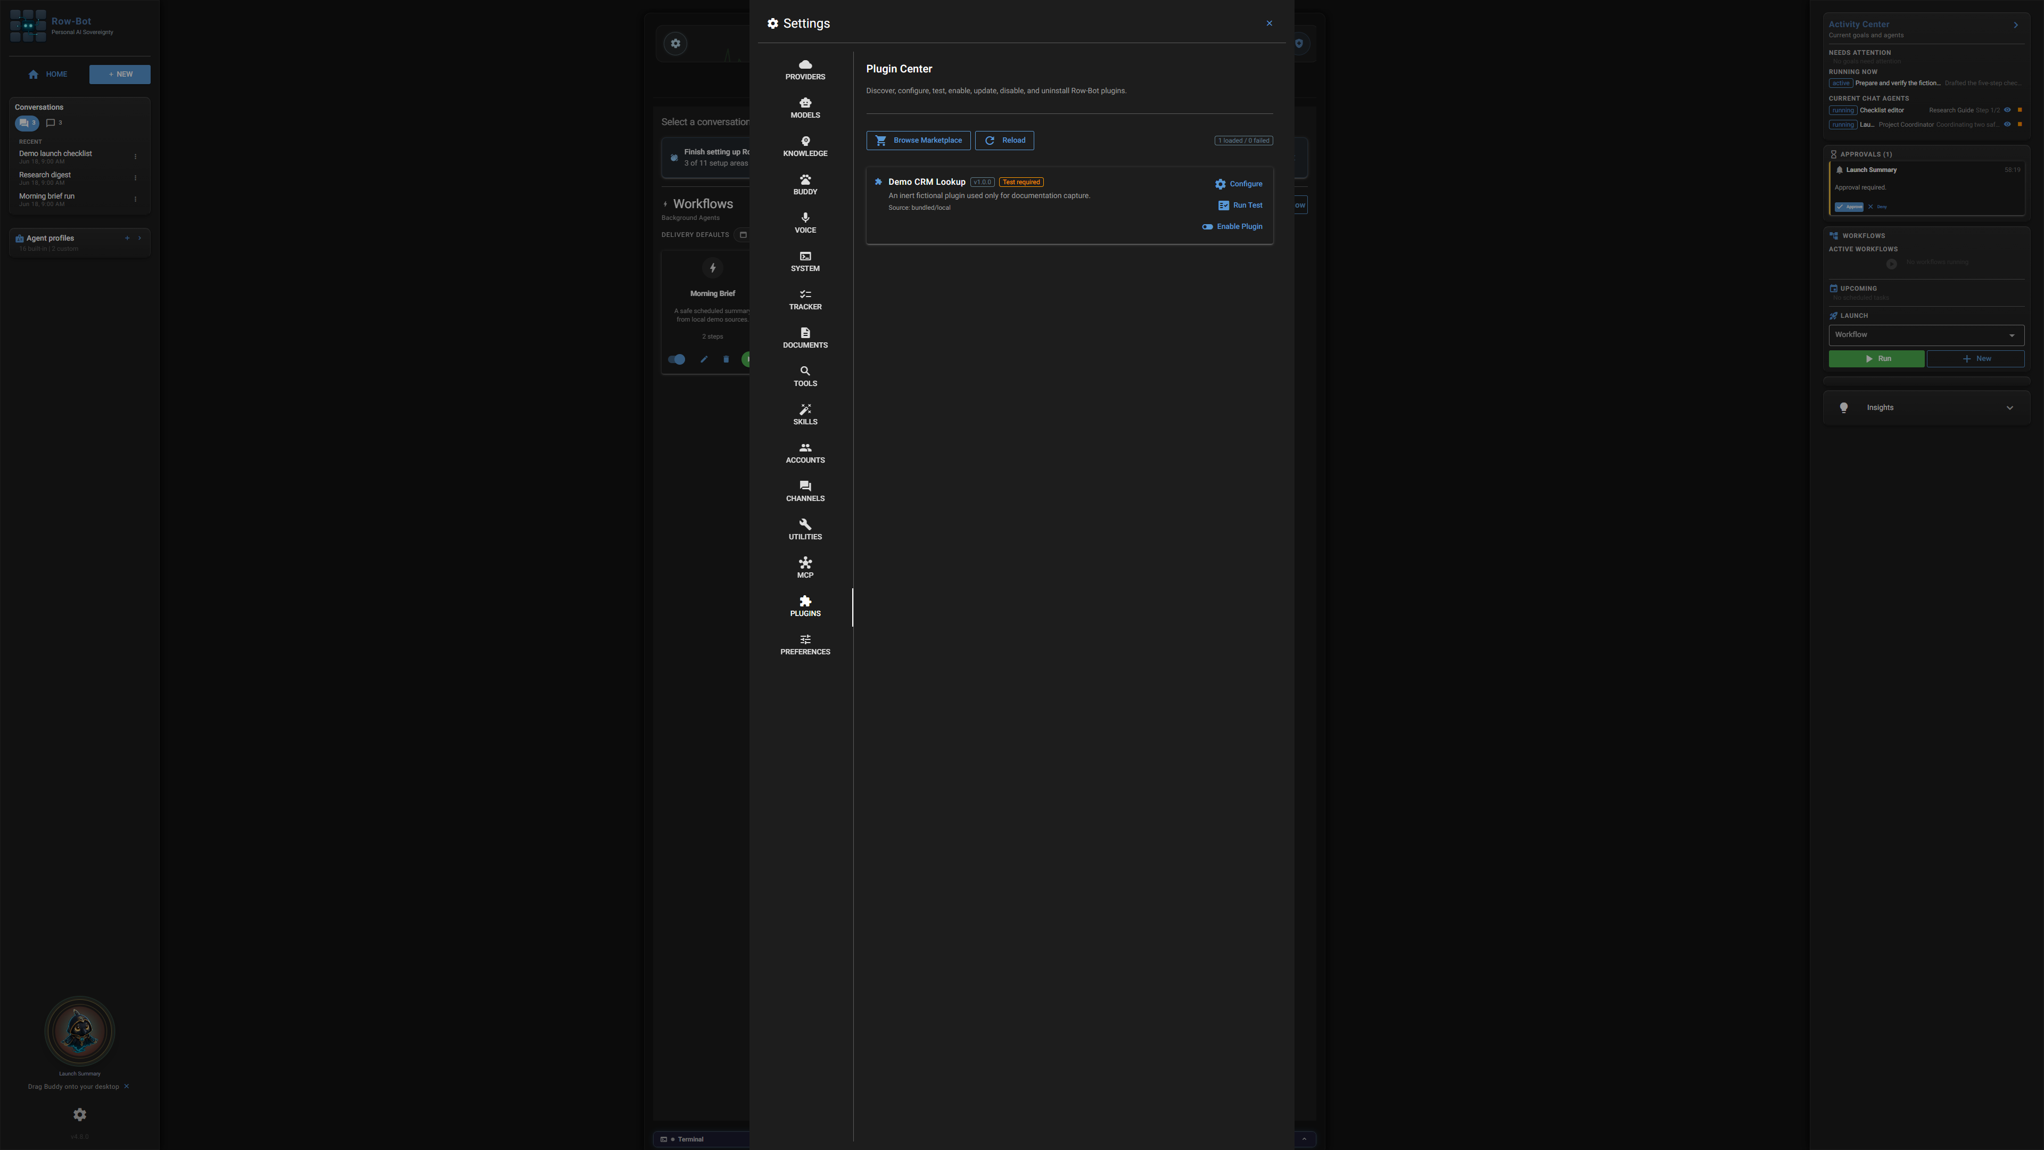This screenshot has width=2044, height=1150.
Task: Expand the Agent profiles panel
Action: [139, 238]
